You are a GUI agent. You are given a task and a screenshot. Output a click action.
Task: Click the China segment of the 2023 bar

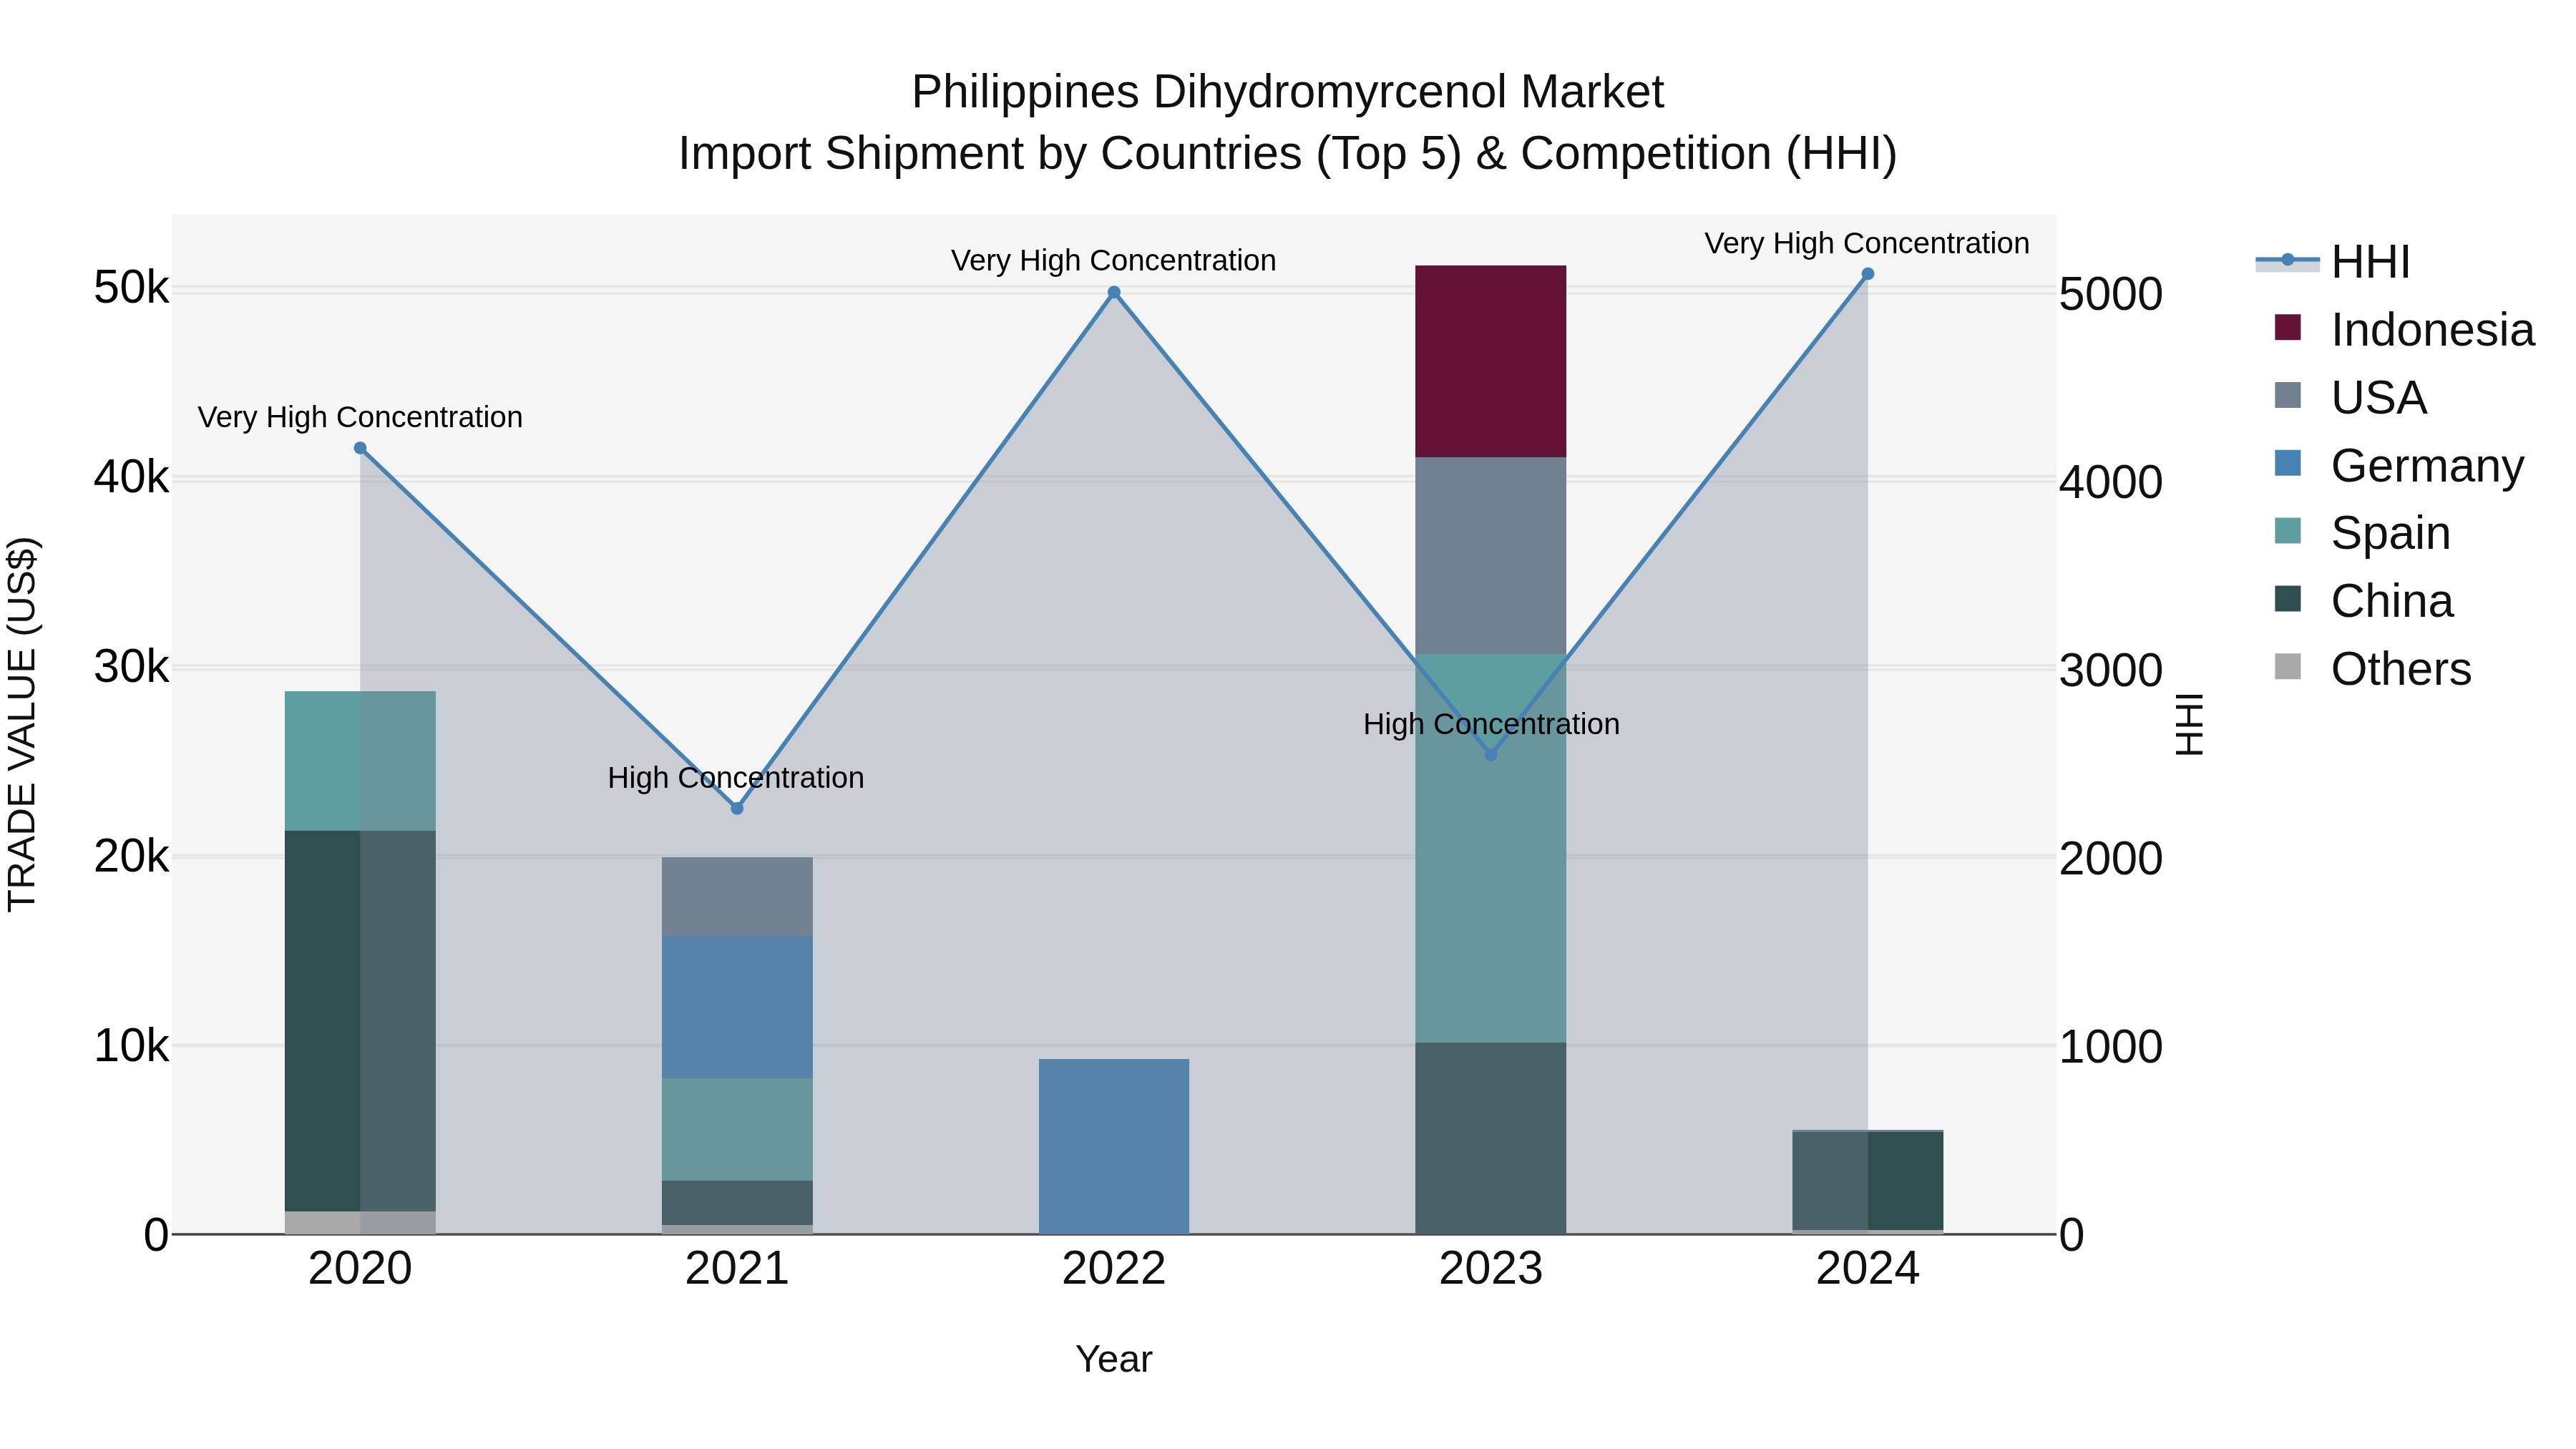pyautogui.click(x=1491, y=1138)
